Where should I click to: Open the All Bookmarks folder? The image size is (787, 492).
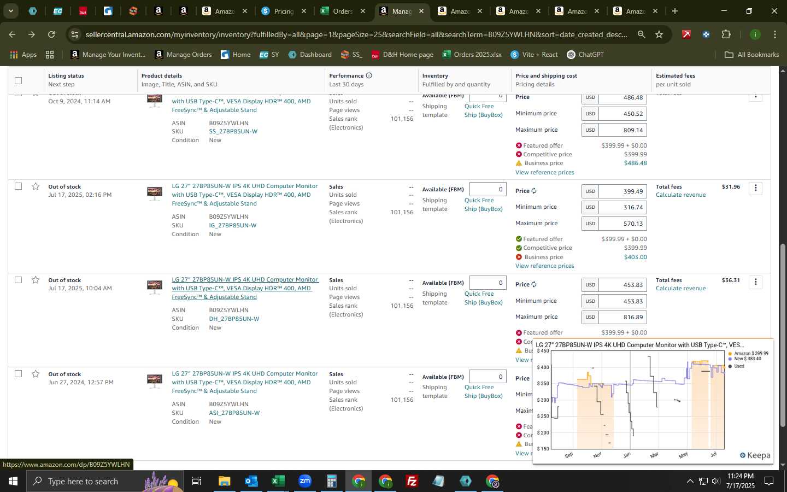pyautogui.click(x=751, y=55)
